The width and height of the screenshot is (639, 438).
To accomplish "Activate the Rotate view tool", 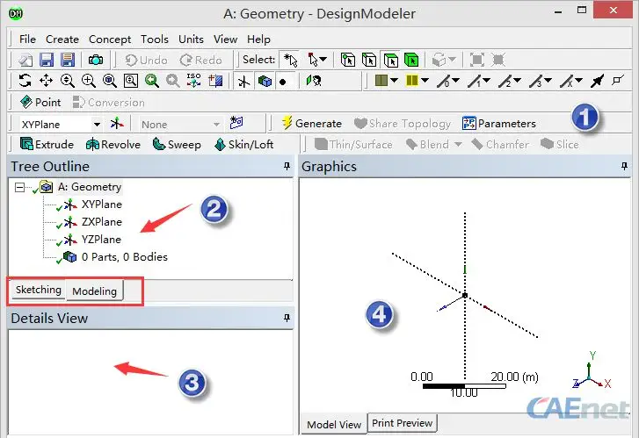I will pyautogui.click(x=25, y=81).
